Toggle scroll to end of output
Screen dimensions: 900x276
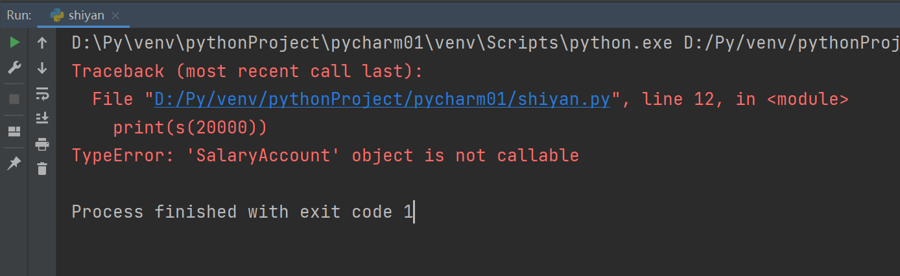[x=42, y=118]
